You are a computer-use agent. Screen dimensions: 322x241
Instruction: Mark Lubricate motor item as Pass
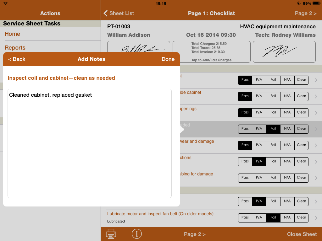pyautogui.click(x=245, y=217)
